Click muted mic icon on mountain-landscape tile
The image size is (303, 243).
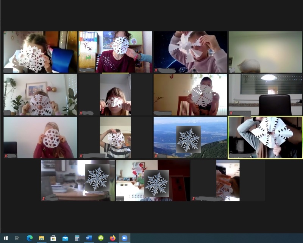coord(156,156)
